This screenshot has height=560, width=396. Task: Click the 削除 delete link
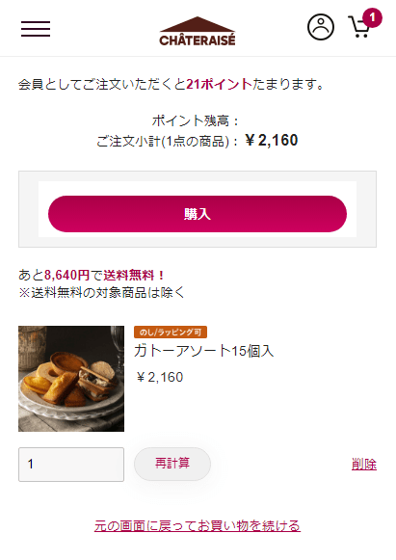(x=364, y=465)
